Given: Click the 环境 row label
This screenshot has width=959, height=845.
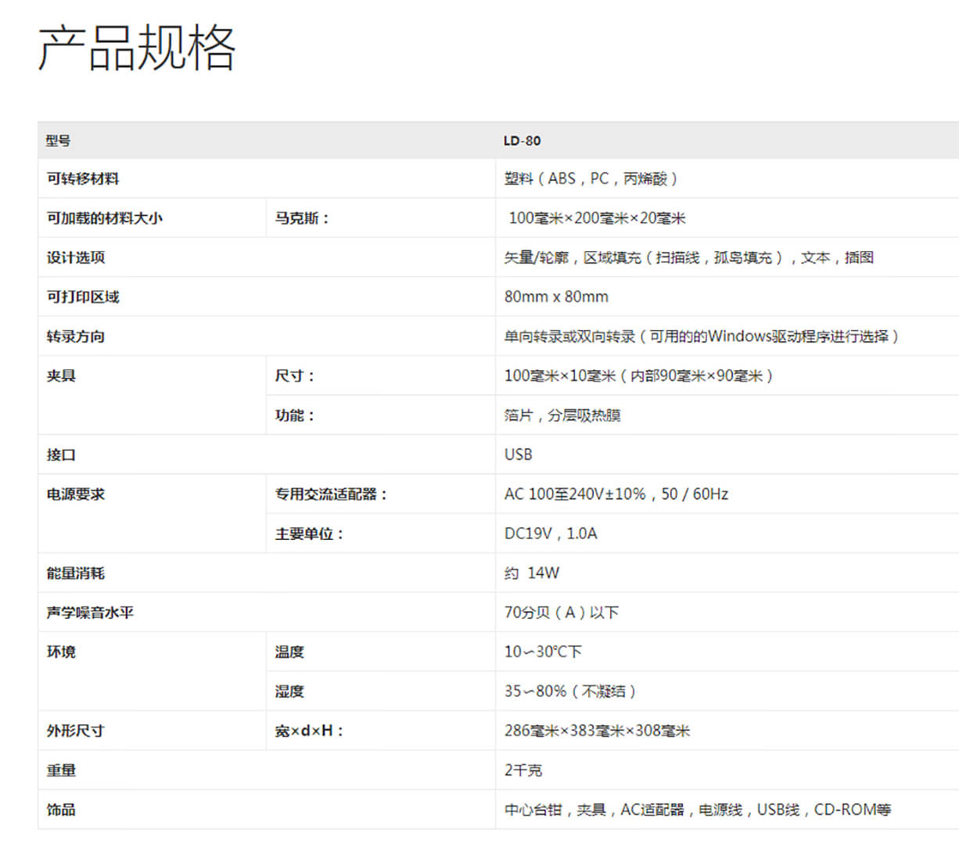Looking at the screenshot, I should tap(61, 652).
